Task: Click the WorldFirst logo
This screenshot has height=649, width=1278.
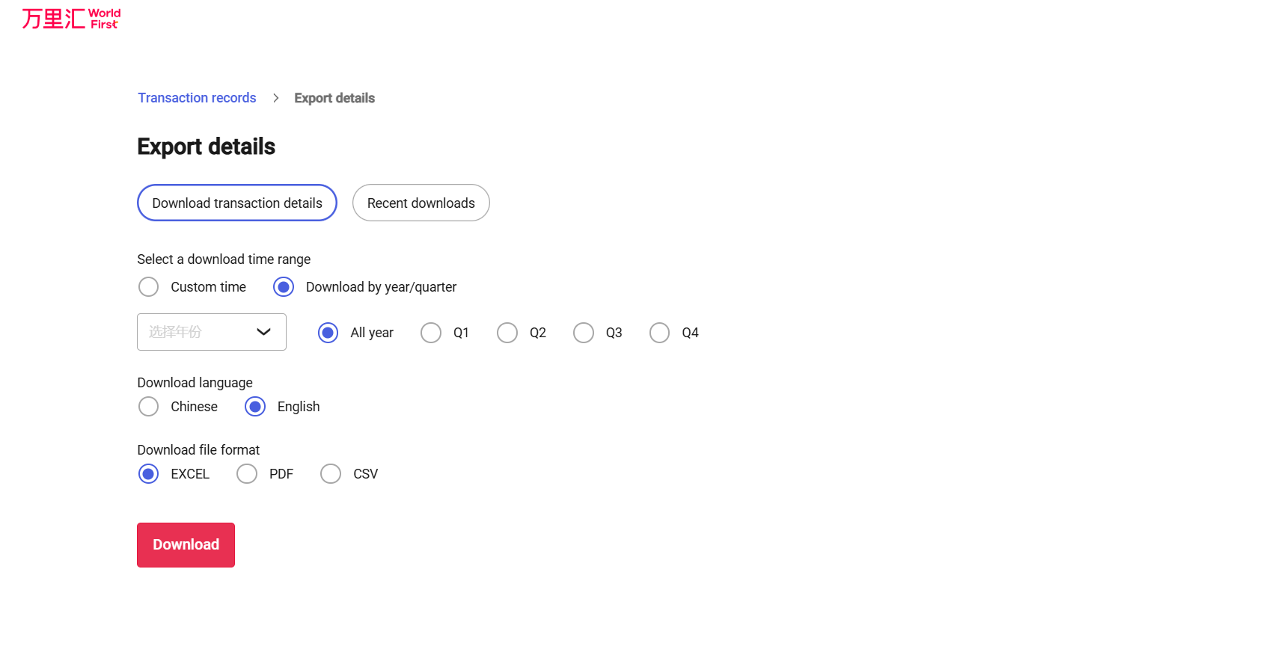Action: [71, 19]
